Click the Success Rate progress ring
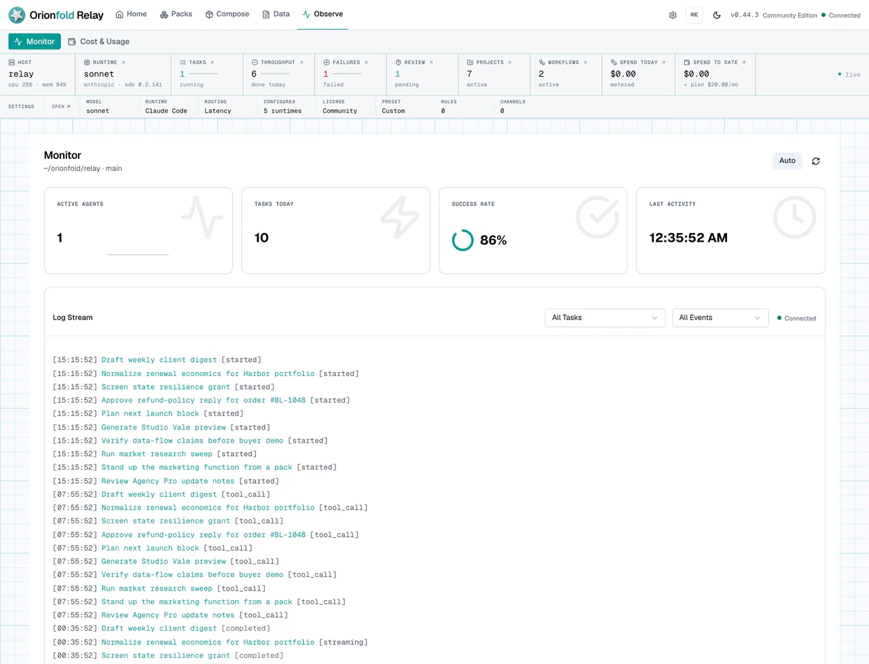The height and width of the screenshot is (664, 869). click(463, 240)
